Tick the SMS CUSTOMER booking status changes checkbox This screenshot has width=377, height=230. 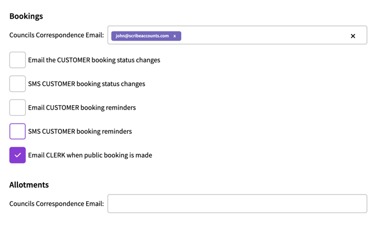[17, 84]
